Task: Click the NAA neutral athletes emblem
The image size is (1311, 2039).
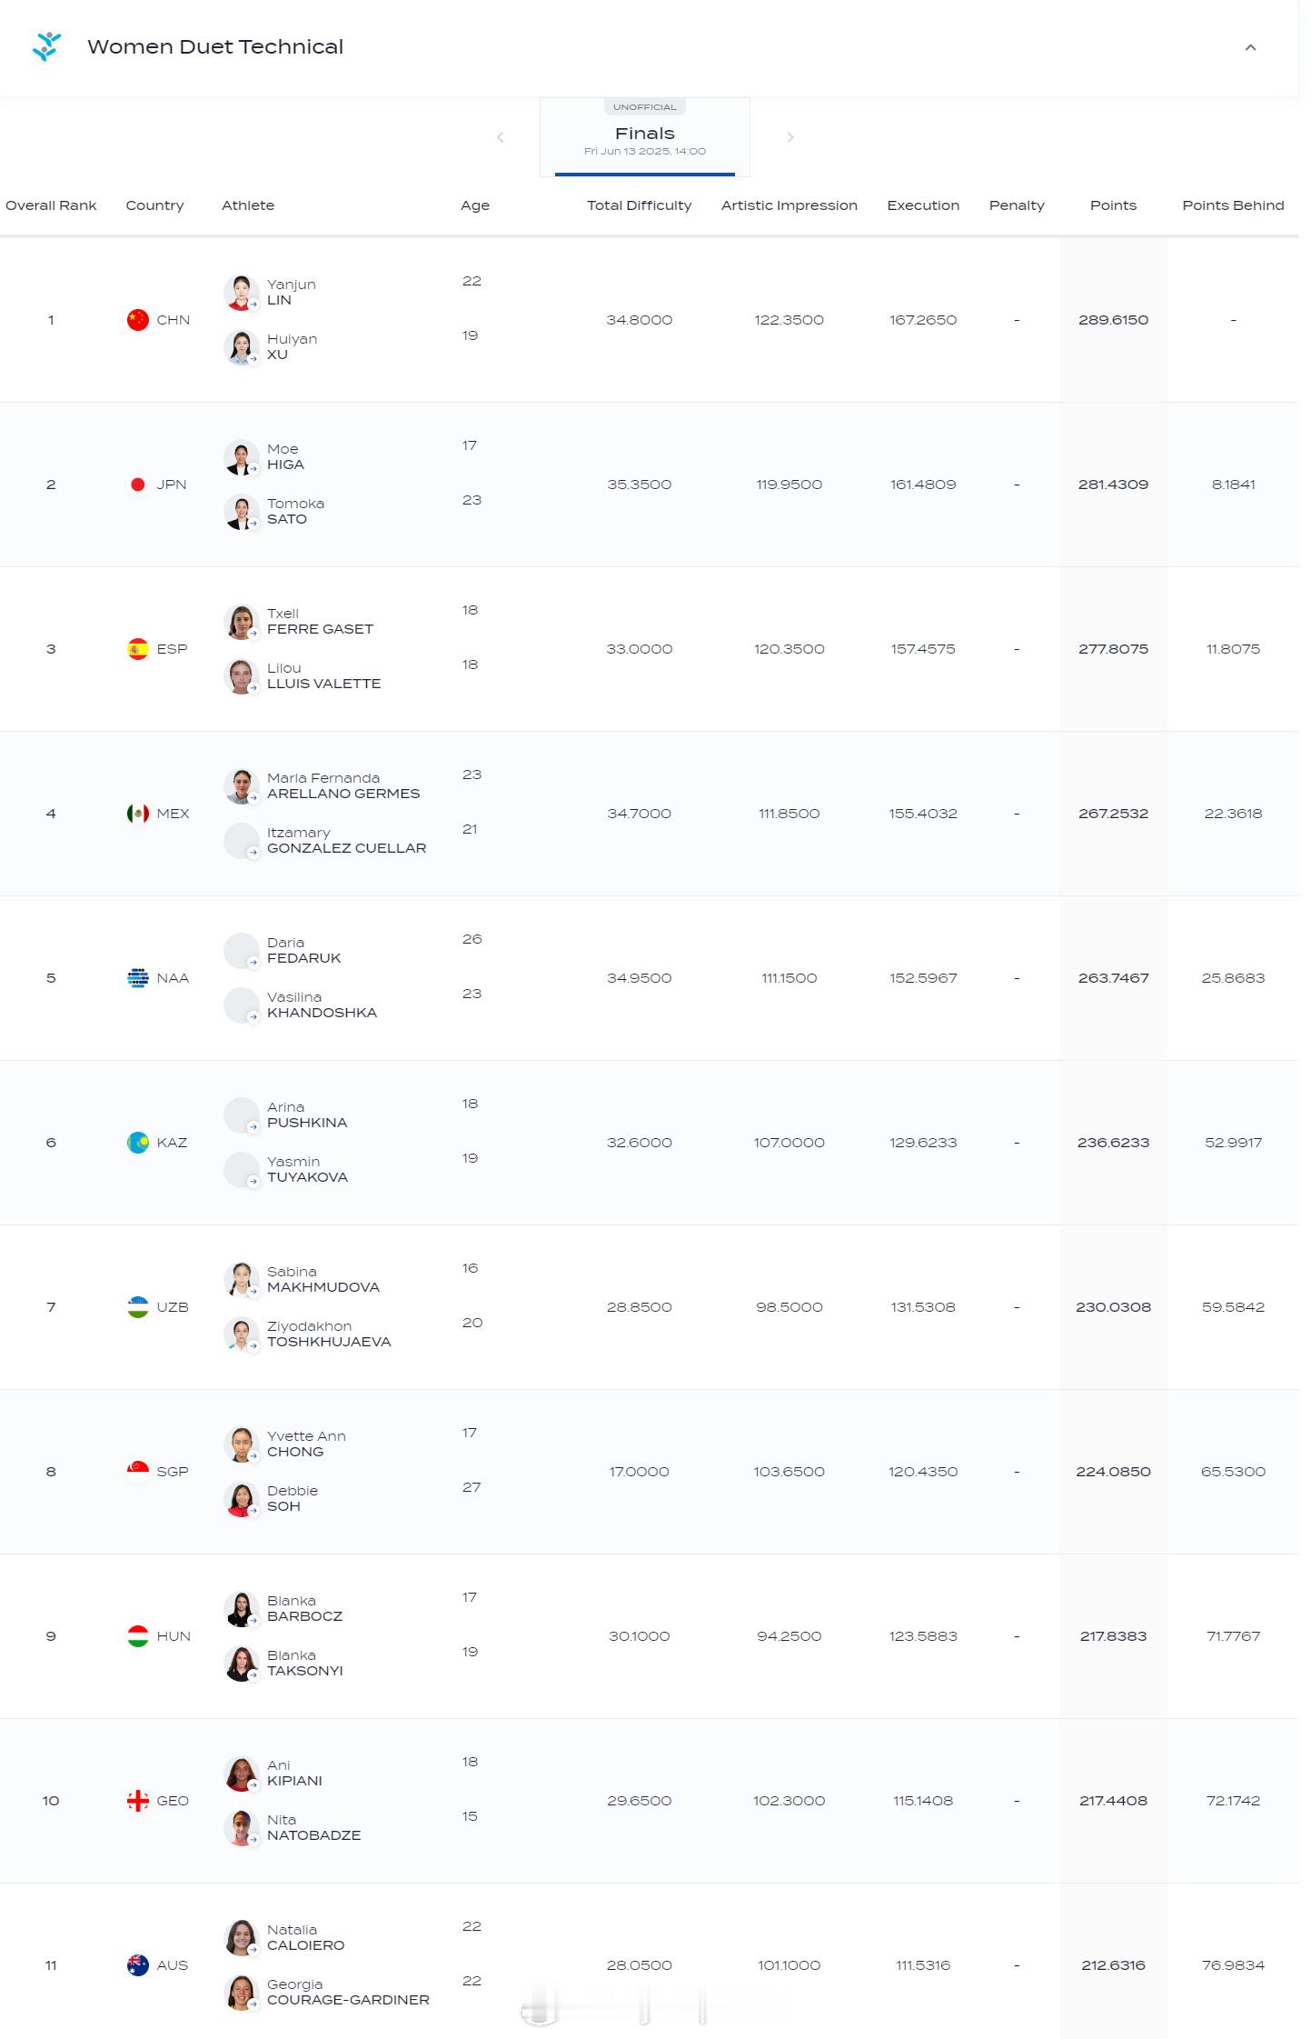Action: point(138,978)
